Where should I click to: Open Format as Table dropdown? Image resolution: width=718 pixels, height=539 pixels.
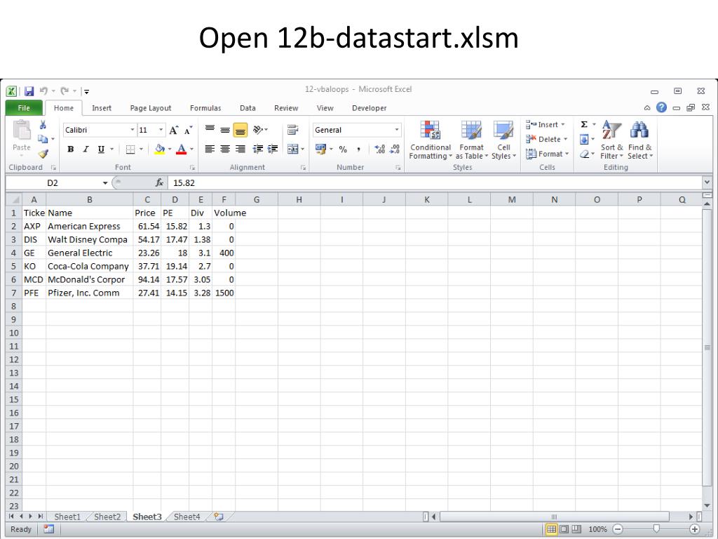[472, 140]
